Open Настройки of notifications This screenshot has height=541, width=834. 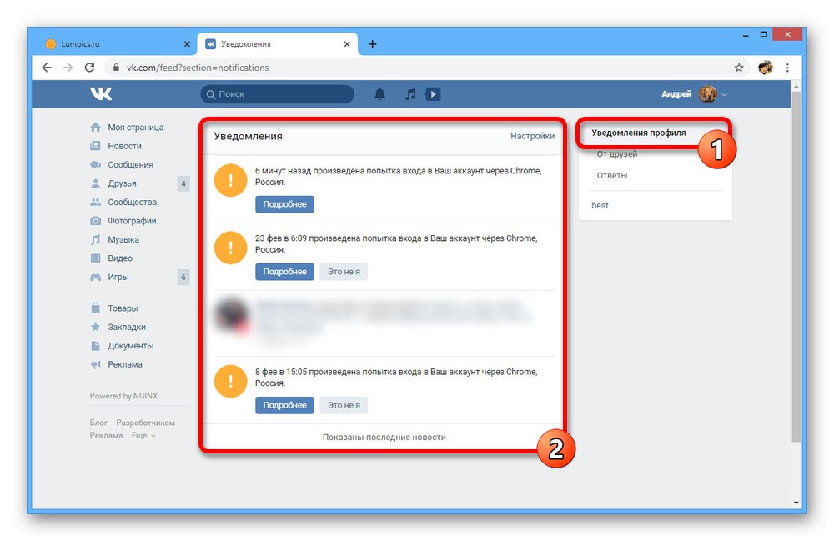click(532, 136)
